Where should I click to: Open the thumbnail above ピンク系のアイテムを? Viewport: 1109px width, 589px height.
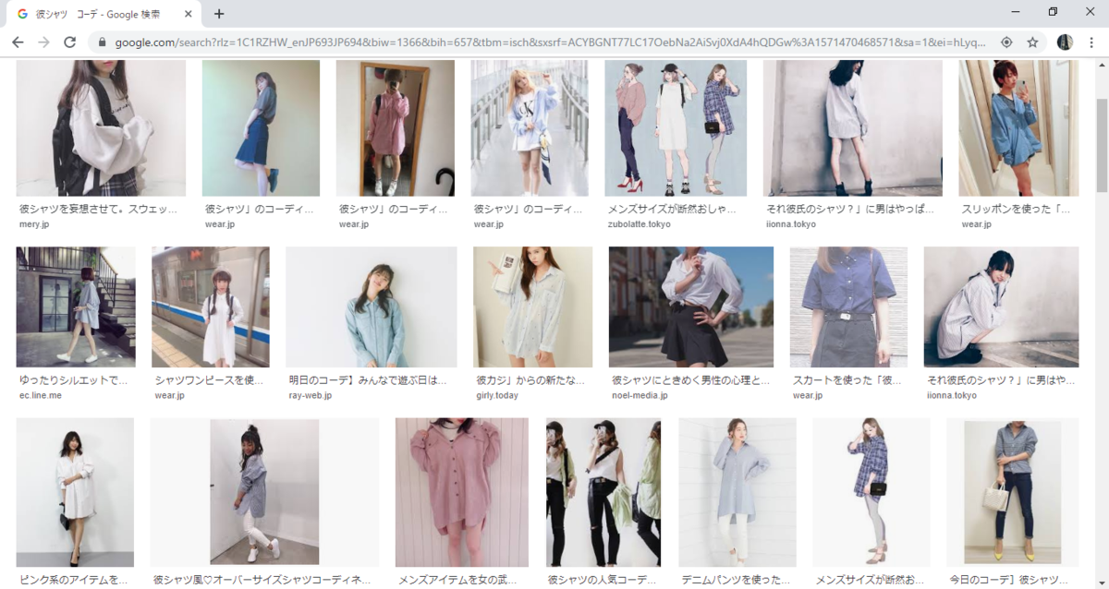75,492
